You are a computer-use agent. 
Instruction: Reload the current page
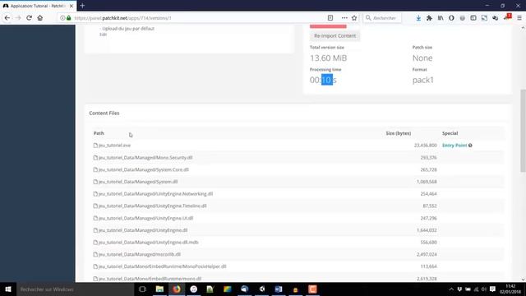[30, 18]
